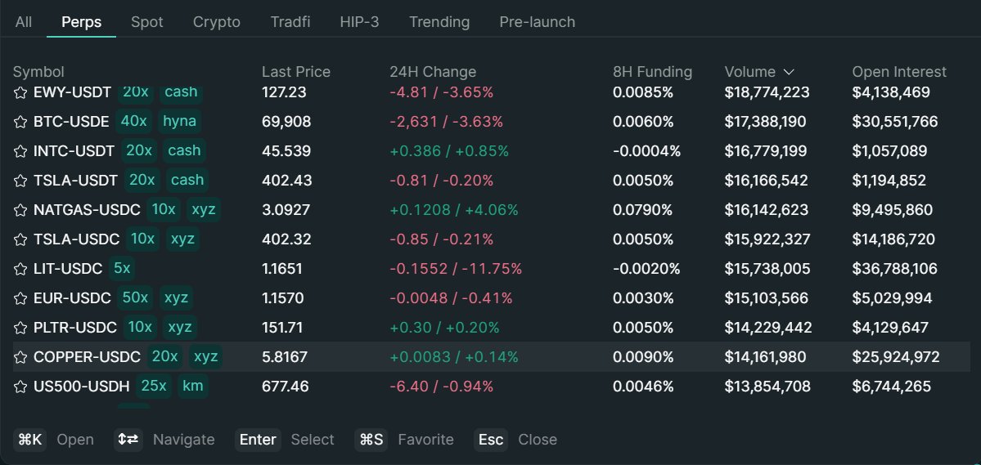Favorite US500-USDH using the star
The image size is (981, 465).
coord(21,387)
